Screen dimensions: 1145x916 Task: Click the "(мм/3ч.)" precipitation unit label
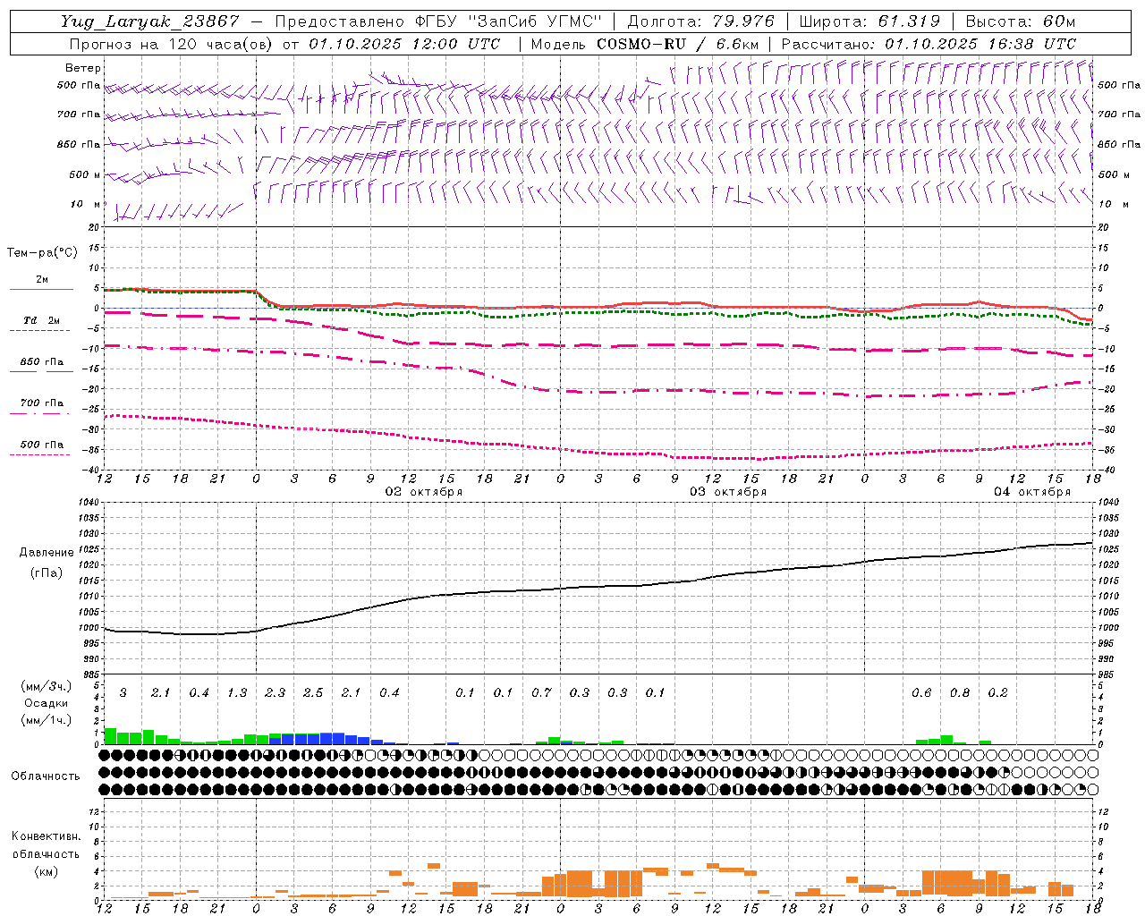(x=47, y=687)
